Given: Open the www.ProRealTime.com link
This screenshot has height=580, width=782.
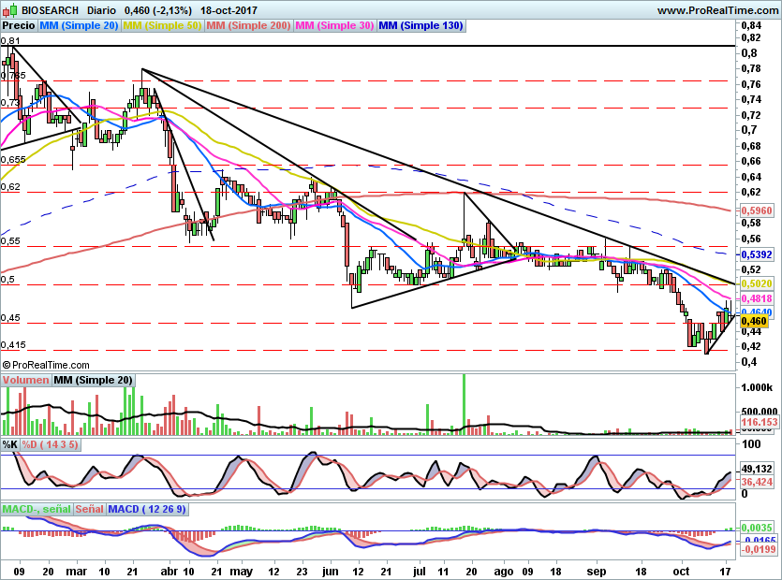Looking at the screenshot, I should [x=717, y=10].
